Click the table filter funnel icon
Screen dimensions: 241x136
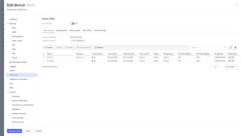231,48
